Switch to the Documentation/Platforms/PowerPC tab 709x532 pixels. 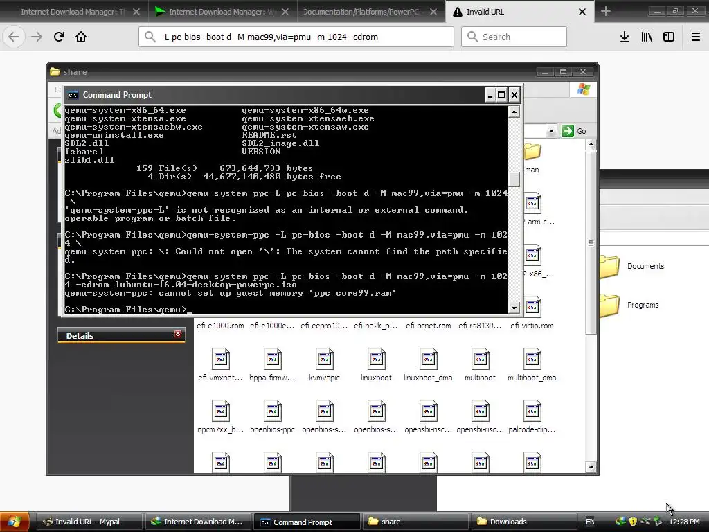[x=361, y=12]
